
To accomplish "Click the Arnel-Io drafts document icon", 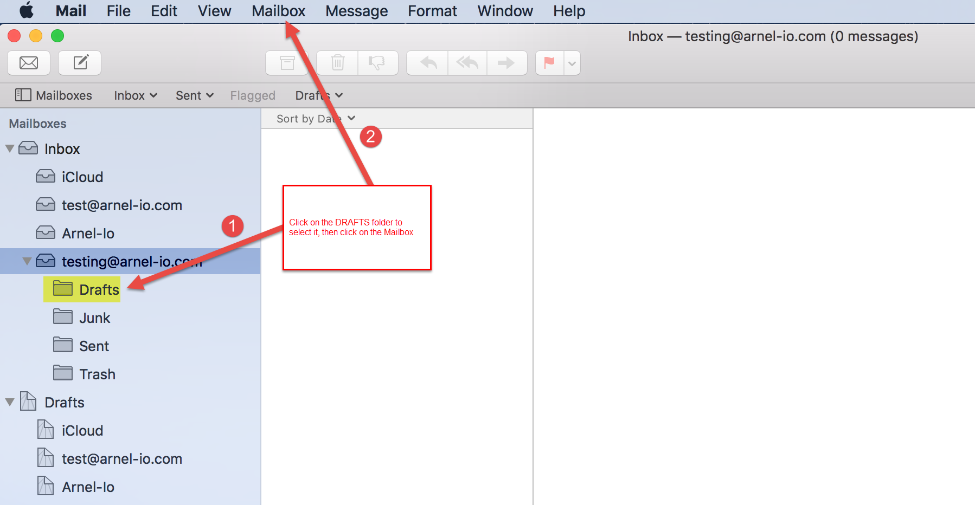I will pyautogui.click(x=46, y=485).
